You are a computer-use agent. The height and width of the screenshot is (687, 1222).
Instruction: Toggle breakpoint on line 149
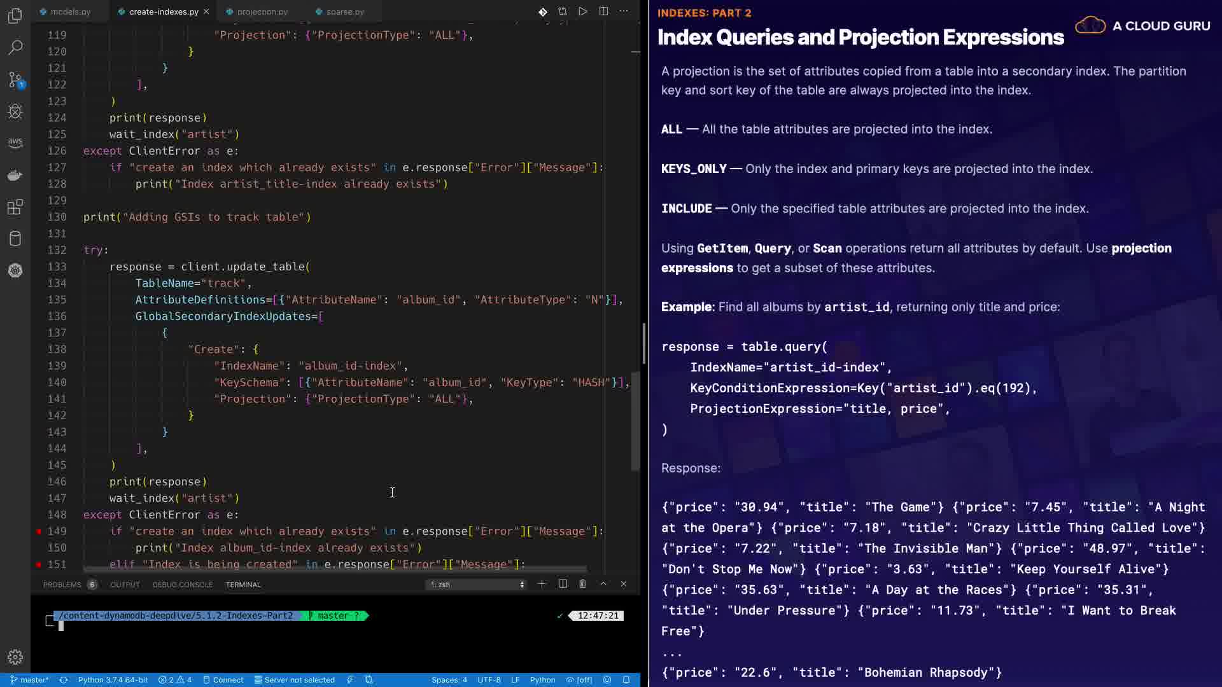tap(39, 531)
